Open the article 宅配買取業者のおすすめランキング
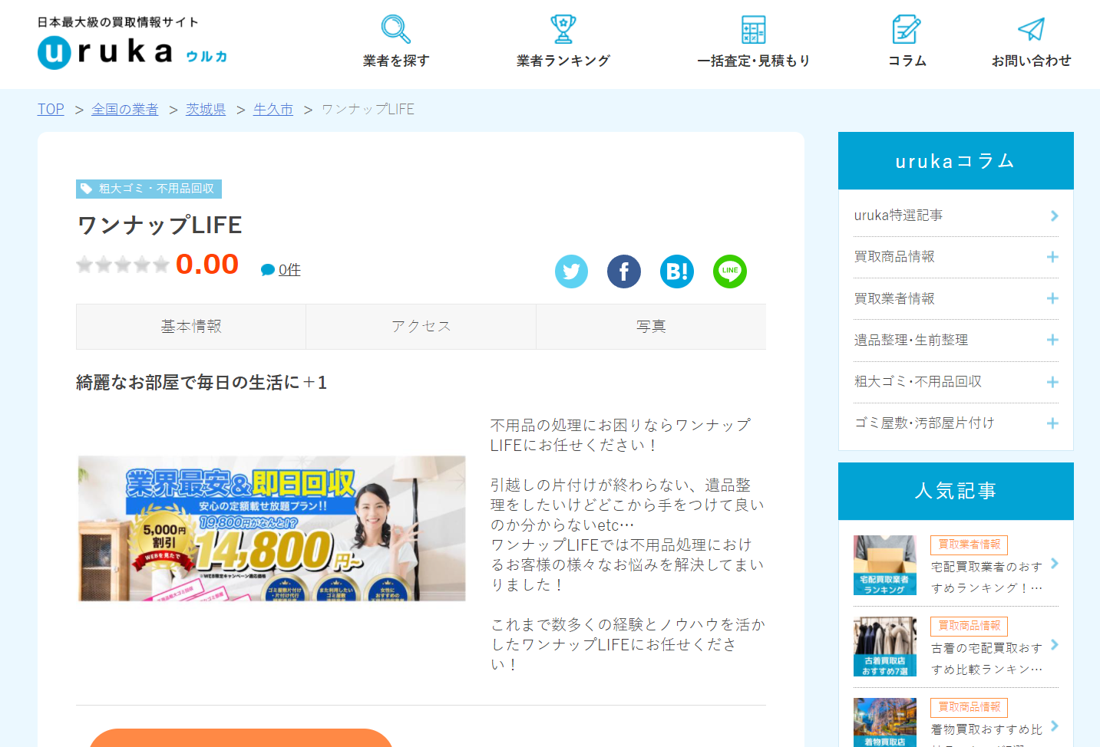 pyautogui.click(x=987, y=578)
